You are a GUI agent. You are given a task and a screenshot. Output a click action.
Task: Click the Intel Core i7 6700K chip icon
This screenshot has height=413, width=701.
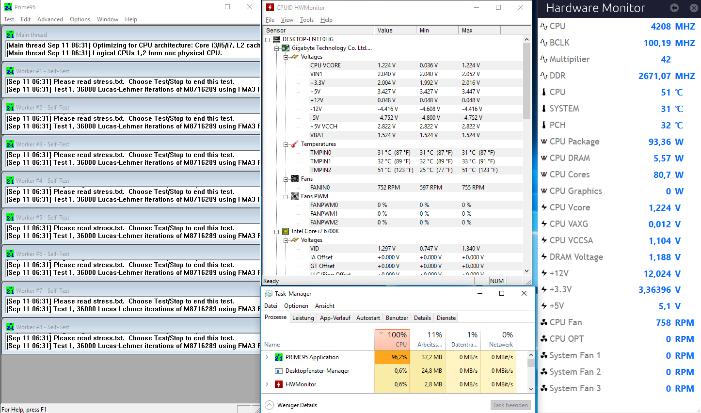pyautogui.click(x=286, y=231)
